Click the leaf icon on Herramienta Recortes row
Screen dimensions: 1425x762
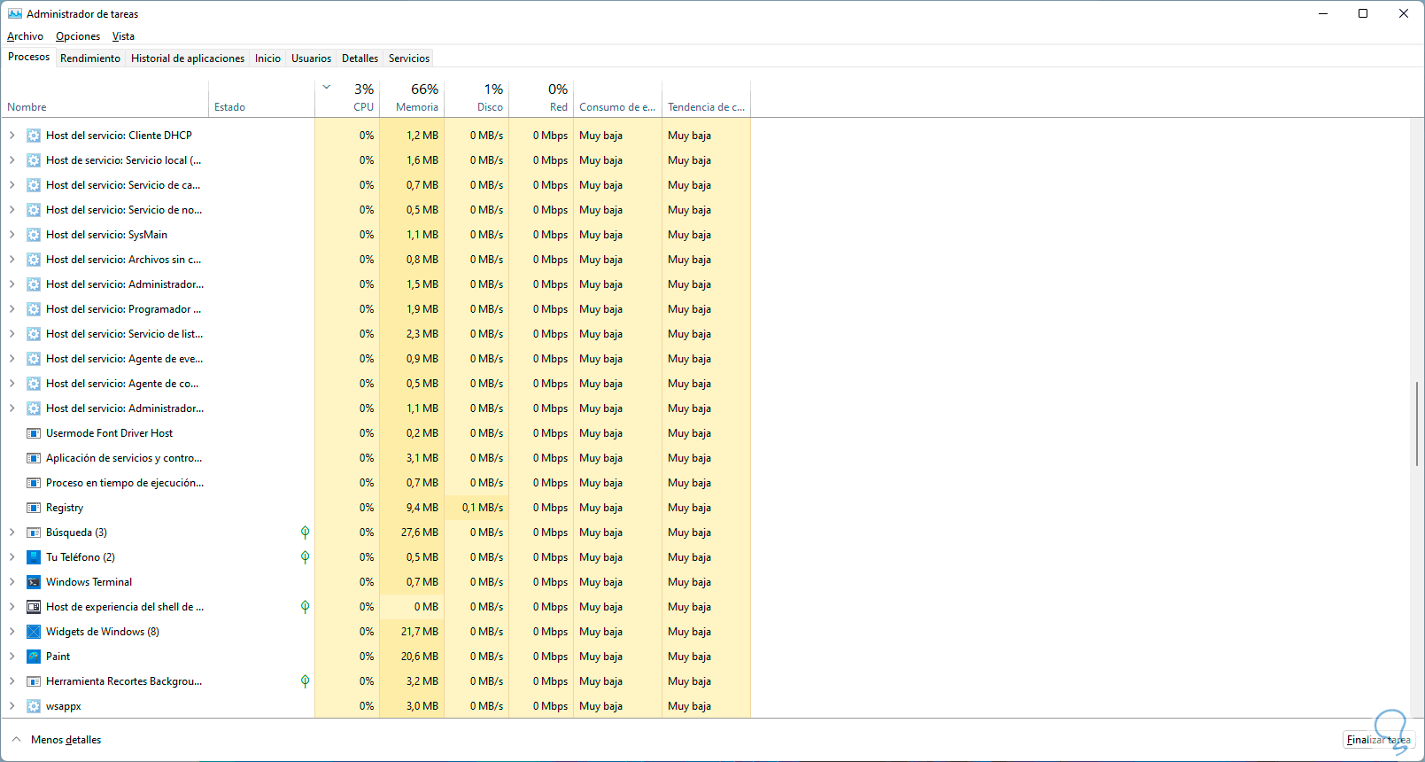click(305, 681)
